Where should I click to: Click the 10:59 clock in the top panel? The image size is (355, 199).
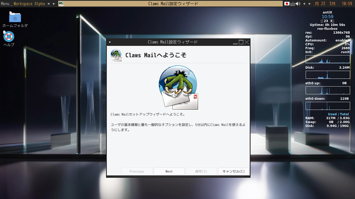[x=347, y=4]
